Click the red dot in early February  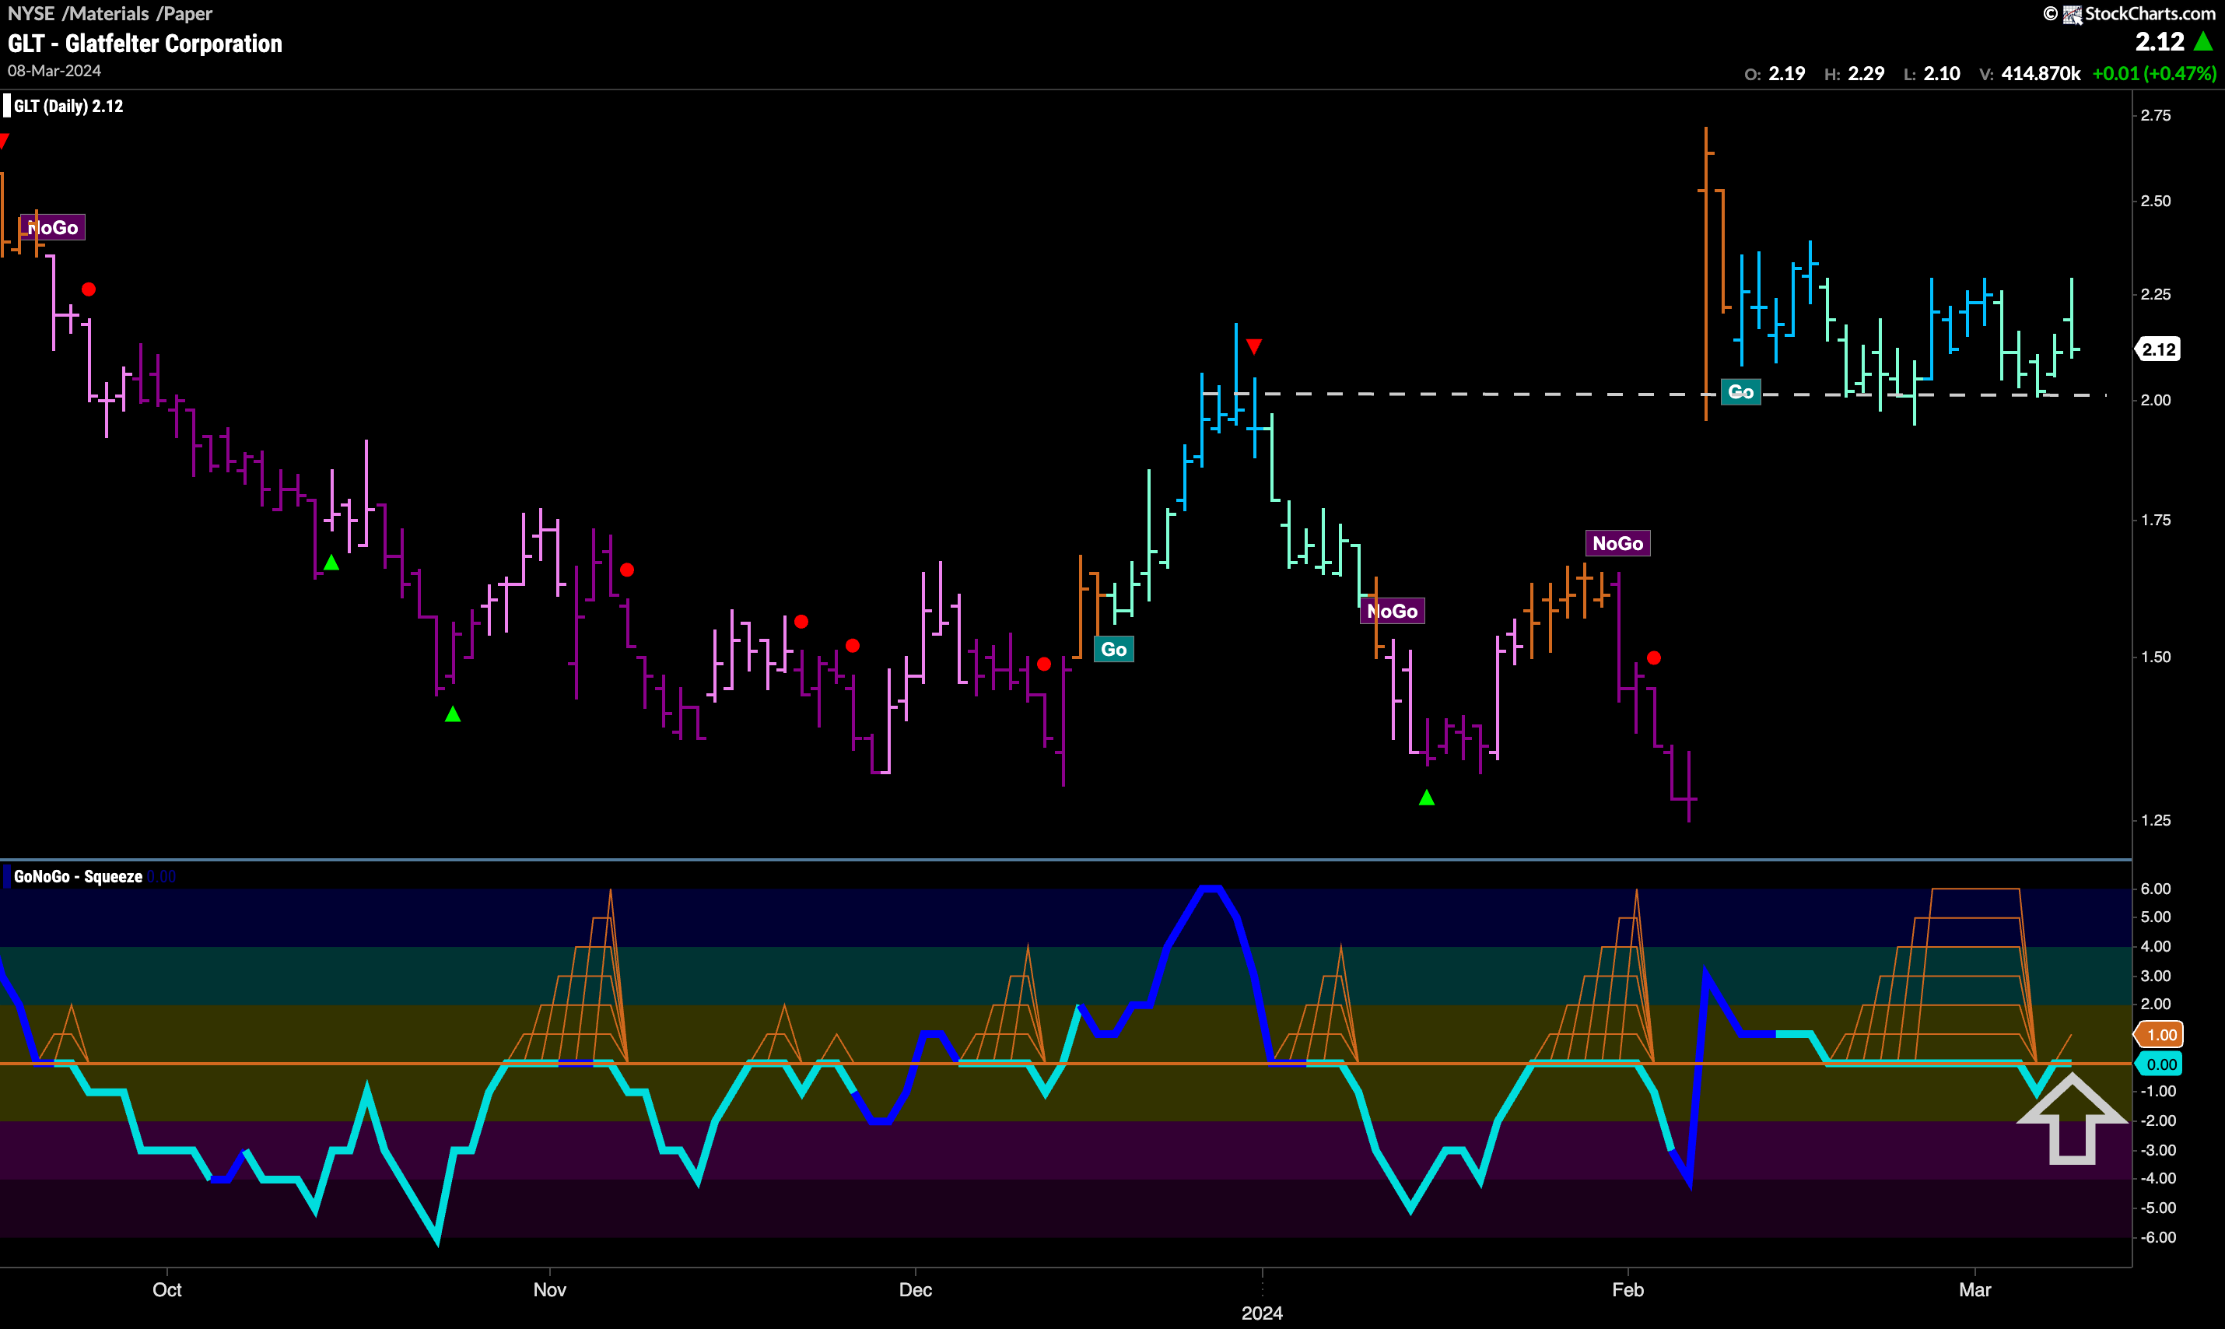(x=1654, y=658)
